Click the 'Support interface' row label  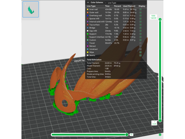[97, 37]
